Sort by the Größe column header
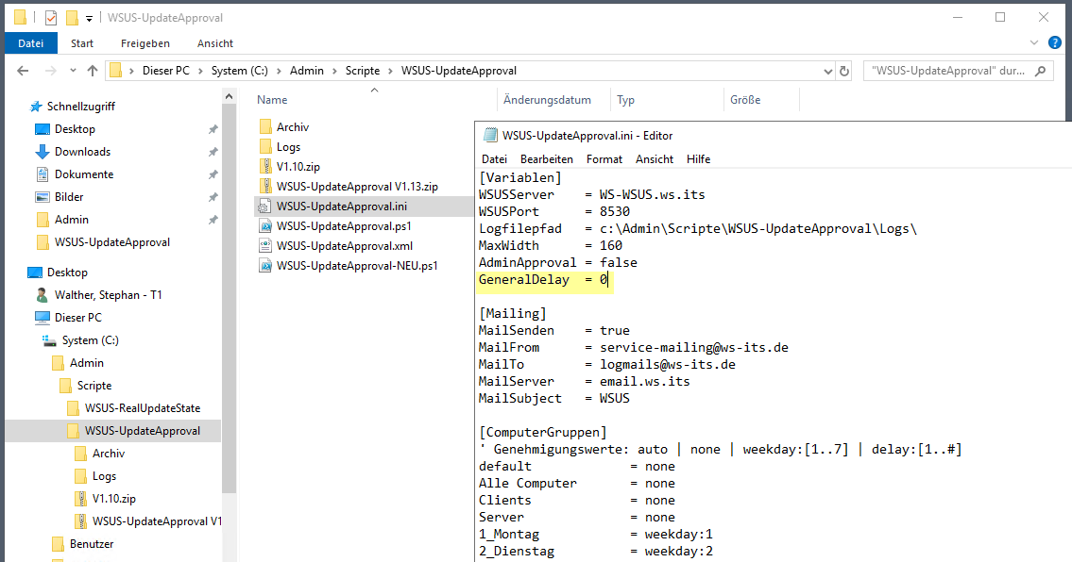The image size is (1072, 562). click(745, 100)
